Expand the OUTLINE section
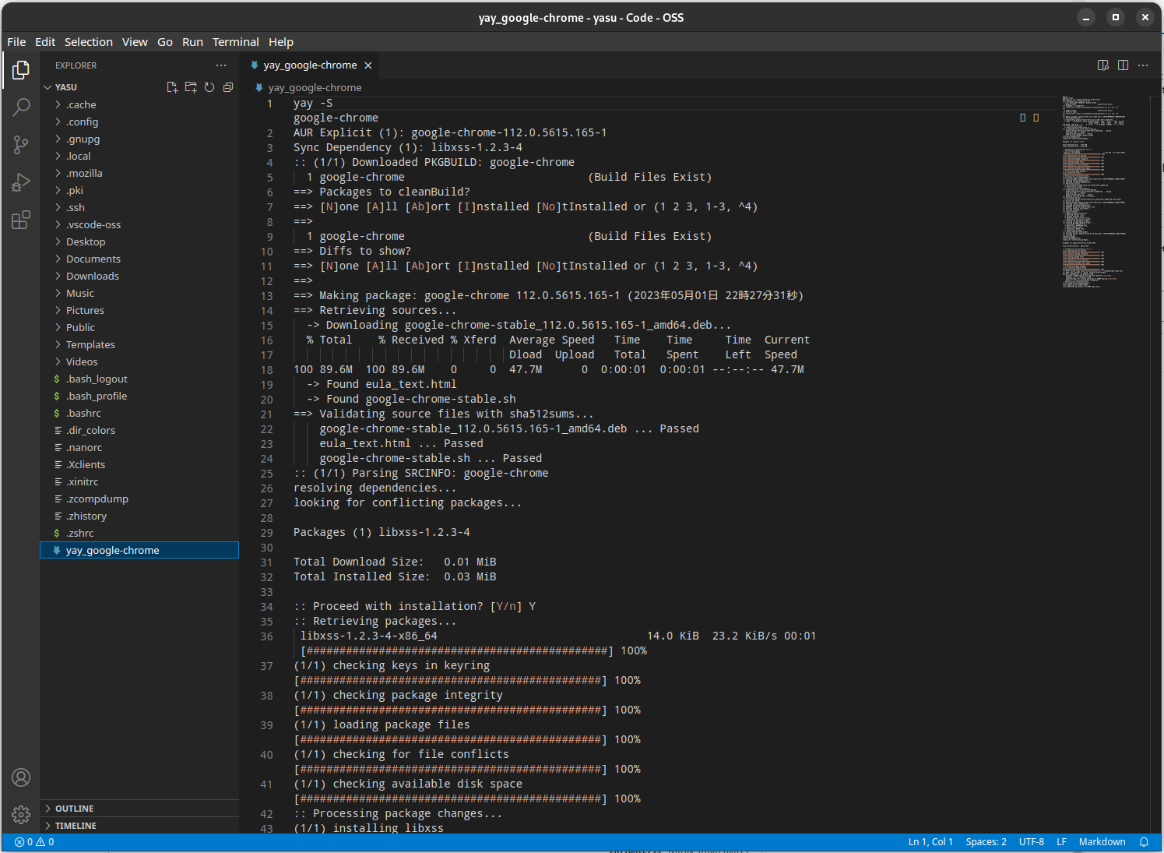This screenshot has height=853, width=1164. pyautogui.click(x=76, y=808)
